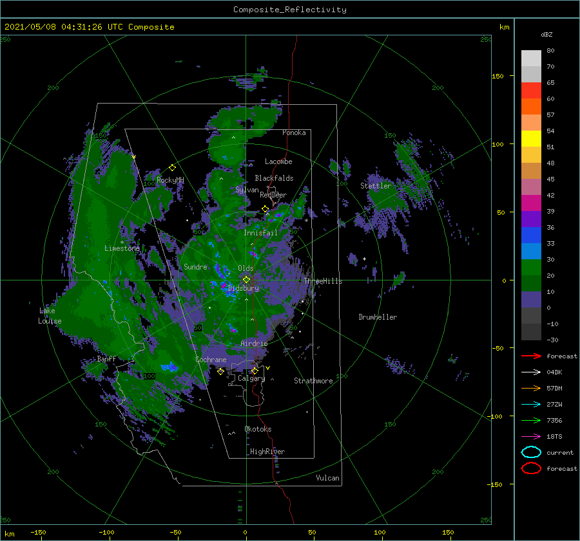Click the 65 dBZ red color swatch

[531, 90]
